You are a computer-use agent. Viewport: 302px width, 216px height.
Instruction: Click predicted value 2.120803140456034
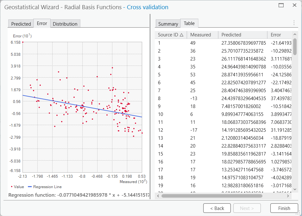coord(242,138)
